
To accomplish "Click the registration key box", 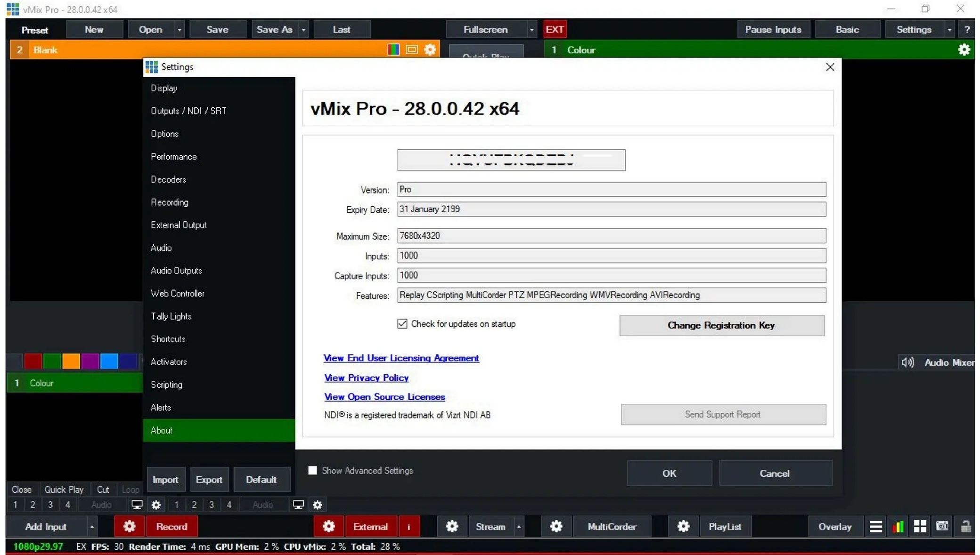I will coord(511,160).
